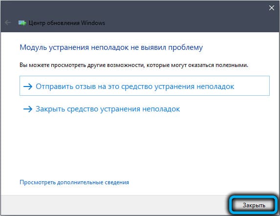The image size is (280, 216).
Task: Click the word Windows in the title
Action: [93, 23]
